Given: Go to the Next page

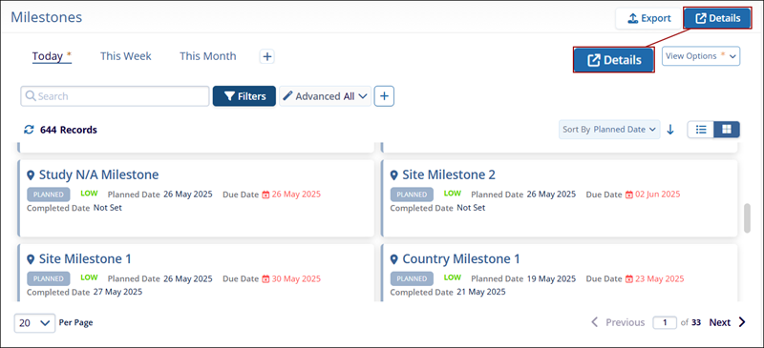Looking at the screenshot, I should [727, 322].
